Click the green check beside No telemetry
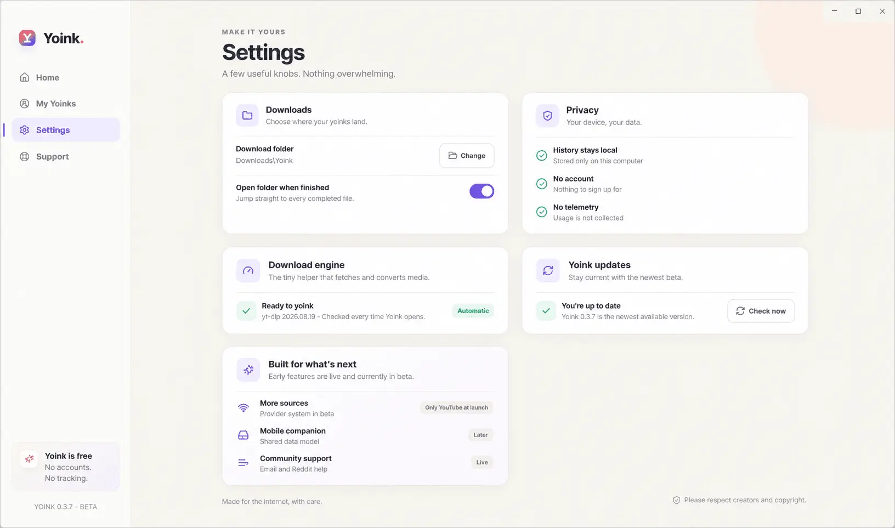This screenshot has width=895, height=528. coord(541,212)
